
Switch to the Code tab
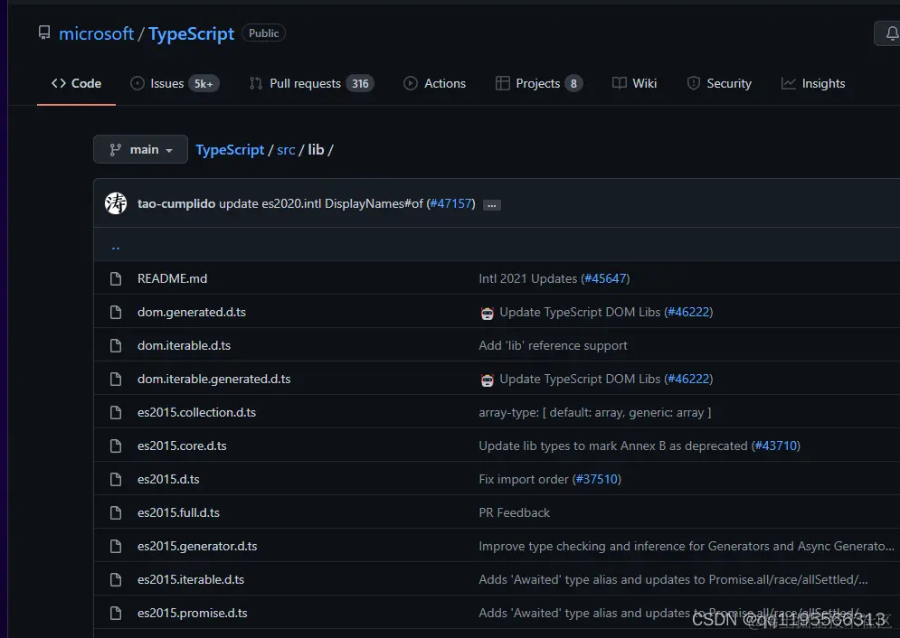click(x=76, y=83)
